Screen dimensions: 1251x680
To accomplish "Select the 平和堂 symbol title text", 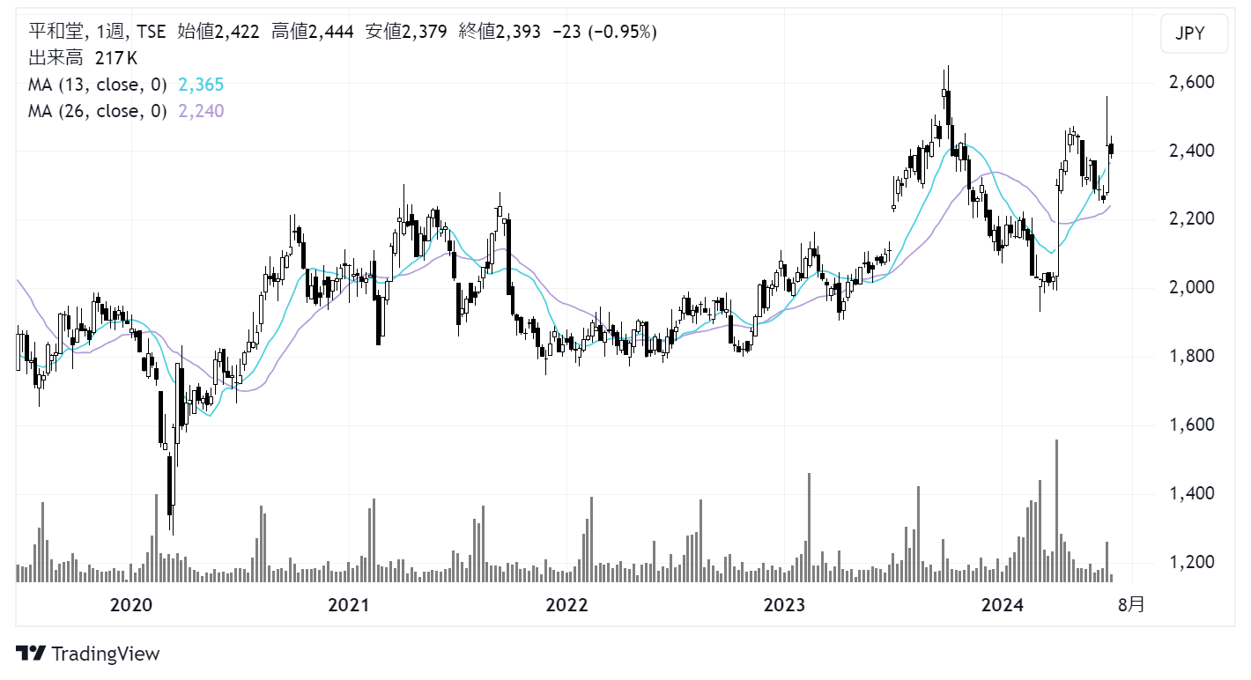I will (56, 32).
